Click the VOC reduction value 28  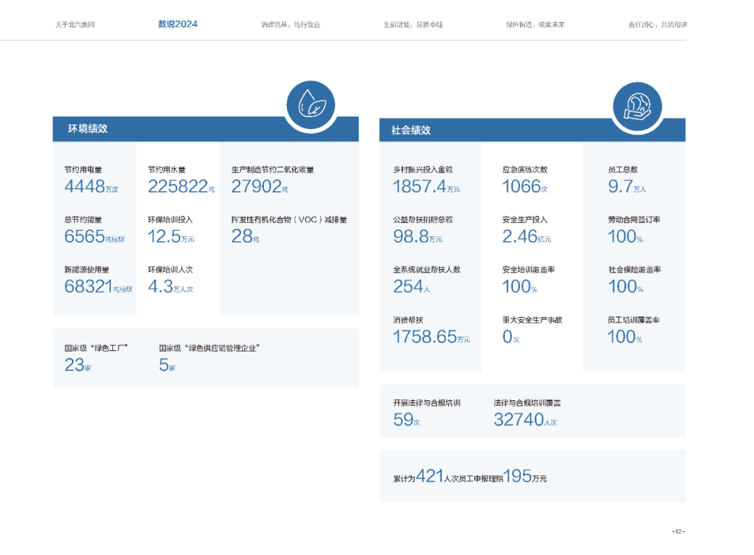[x=242, y=236]
